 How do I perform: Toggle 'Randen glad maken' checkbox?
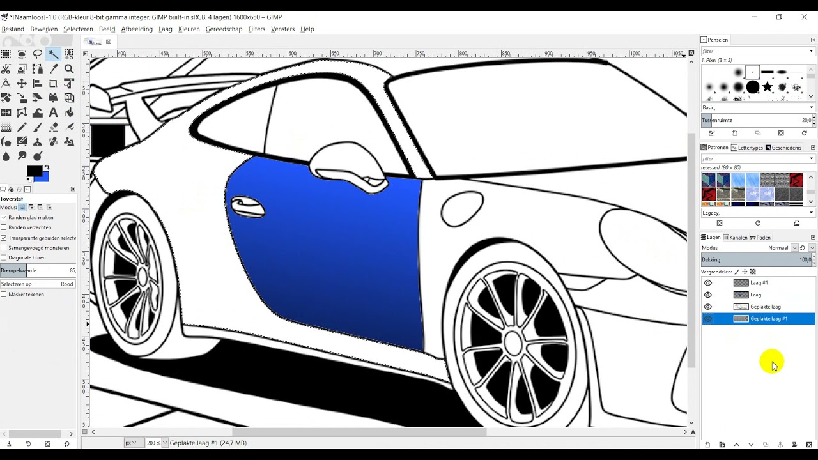[x=4, y=217]
